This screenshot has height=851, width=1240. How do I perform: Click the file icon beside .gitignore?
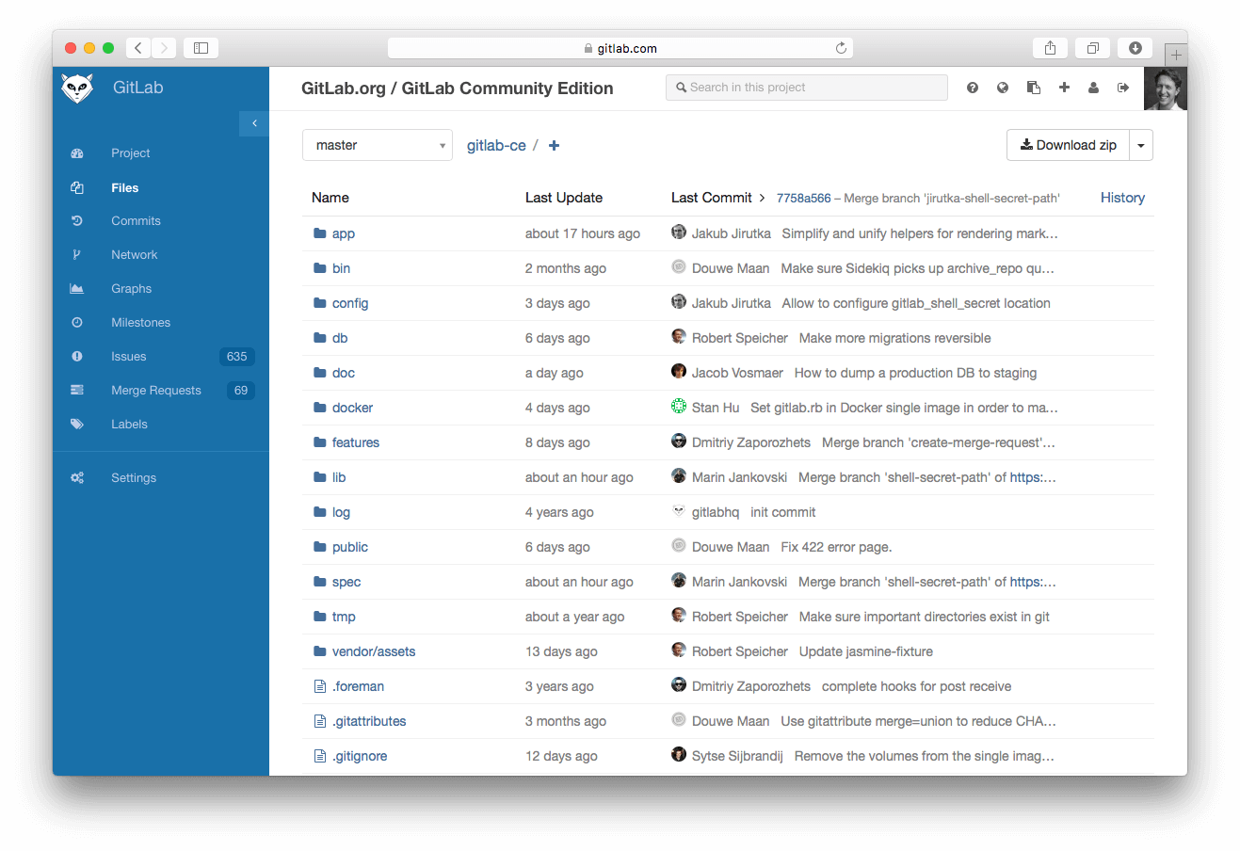(x=320, y=756)
